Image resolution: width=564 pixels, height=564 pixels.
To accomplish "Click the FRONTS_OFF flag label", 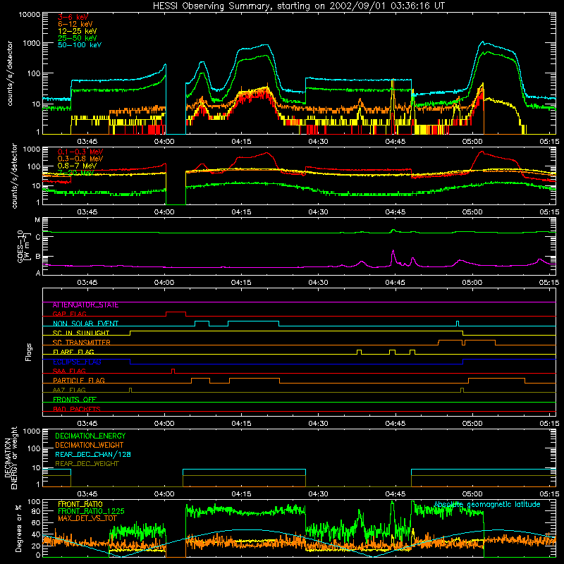I will [x=75, y=400].
